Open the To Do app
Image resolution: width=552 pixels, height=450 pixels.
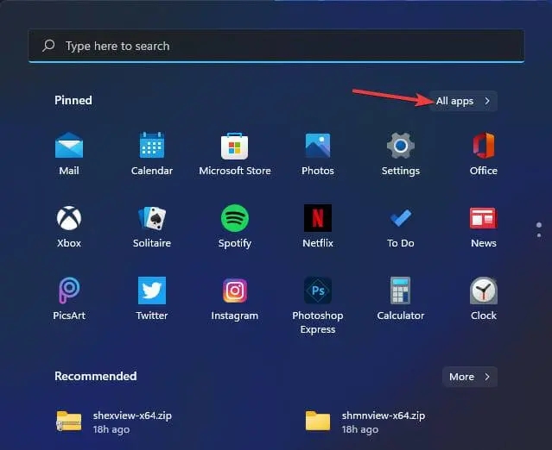pyautogui.click(x=401, y=227)
